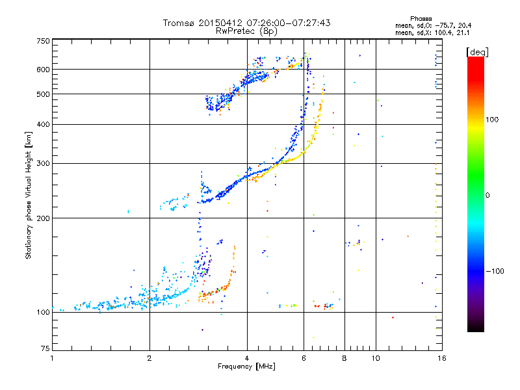Click the x-axis tick label '16'
This screenshot has width=520, height=390.
coord(442,358)
